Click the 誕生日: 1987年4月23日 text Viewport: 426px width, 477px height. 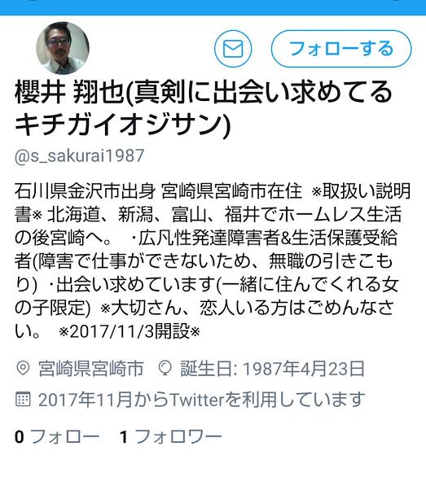tap(272, 369)
